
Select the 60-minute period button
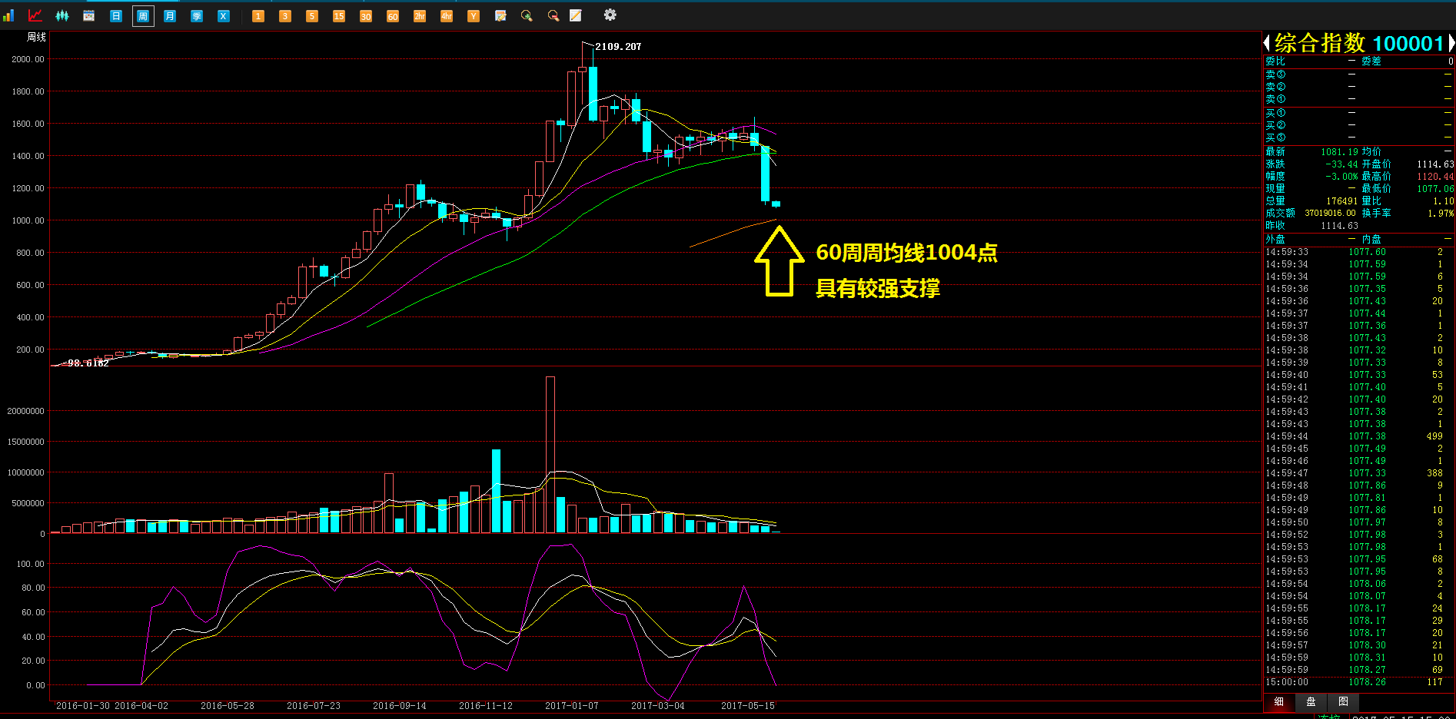[x=393, y=15]
